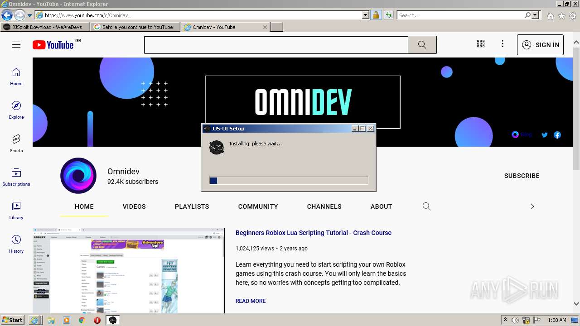Click the taskbar clock showing 1:08 AM
580x326 pixels.
[x=557, y=320]
